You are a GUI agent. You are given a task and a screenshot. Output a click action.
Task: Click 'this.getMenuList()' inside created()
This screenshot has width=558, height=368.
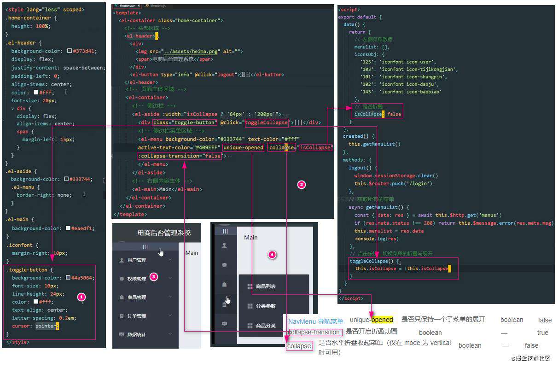pyautogui.click(x=374, y=144)
